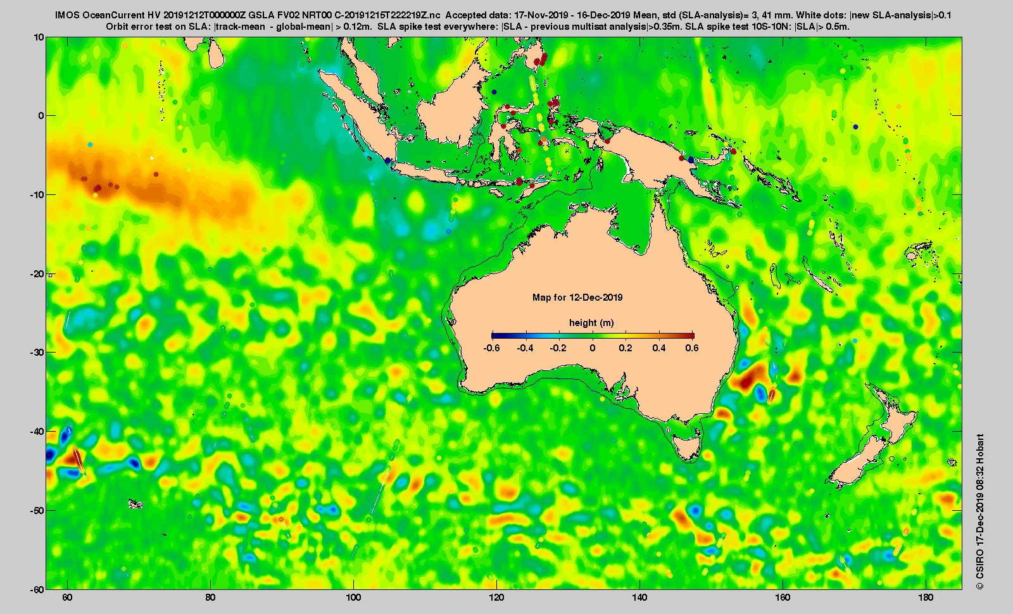1013x614 pixels.
Task: Click longitude axis label 80
Action: click(210, 598)
